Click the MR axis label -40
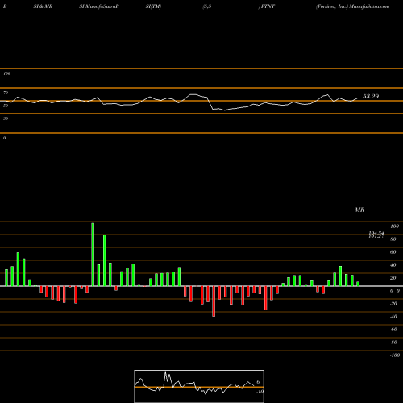Viewport: 403px width, 403px height. click(393, 317)
